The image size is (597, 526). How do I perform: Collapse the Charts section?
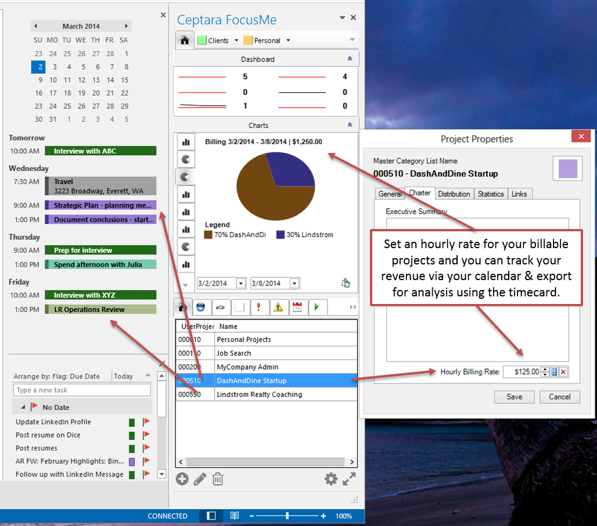click(350, 125)
